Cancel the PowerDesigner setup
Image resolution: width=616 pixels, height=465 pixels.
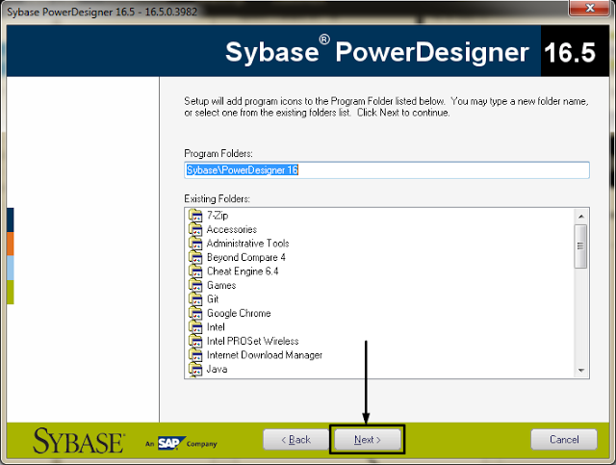pos(564,439)
